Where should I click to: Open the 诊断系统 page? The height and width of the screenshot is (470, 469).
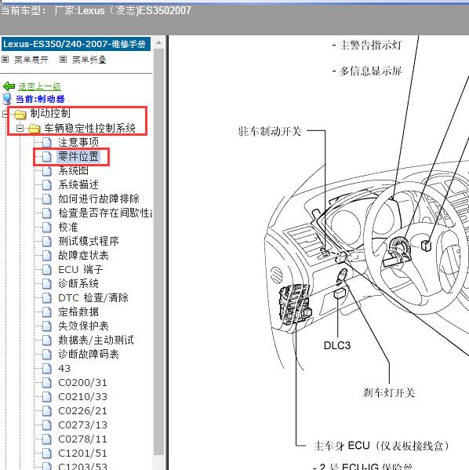[78, 283]
